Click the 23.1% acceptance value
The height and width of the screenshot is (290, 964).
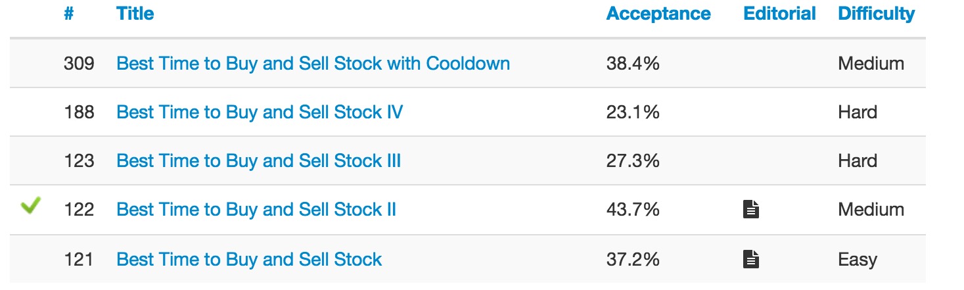pos(632,112)
